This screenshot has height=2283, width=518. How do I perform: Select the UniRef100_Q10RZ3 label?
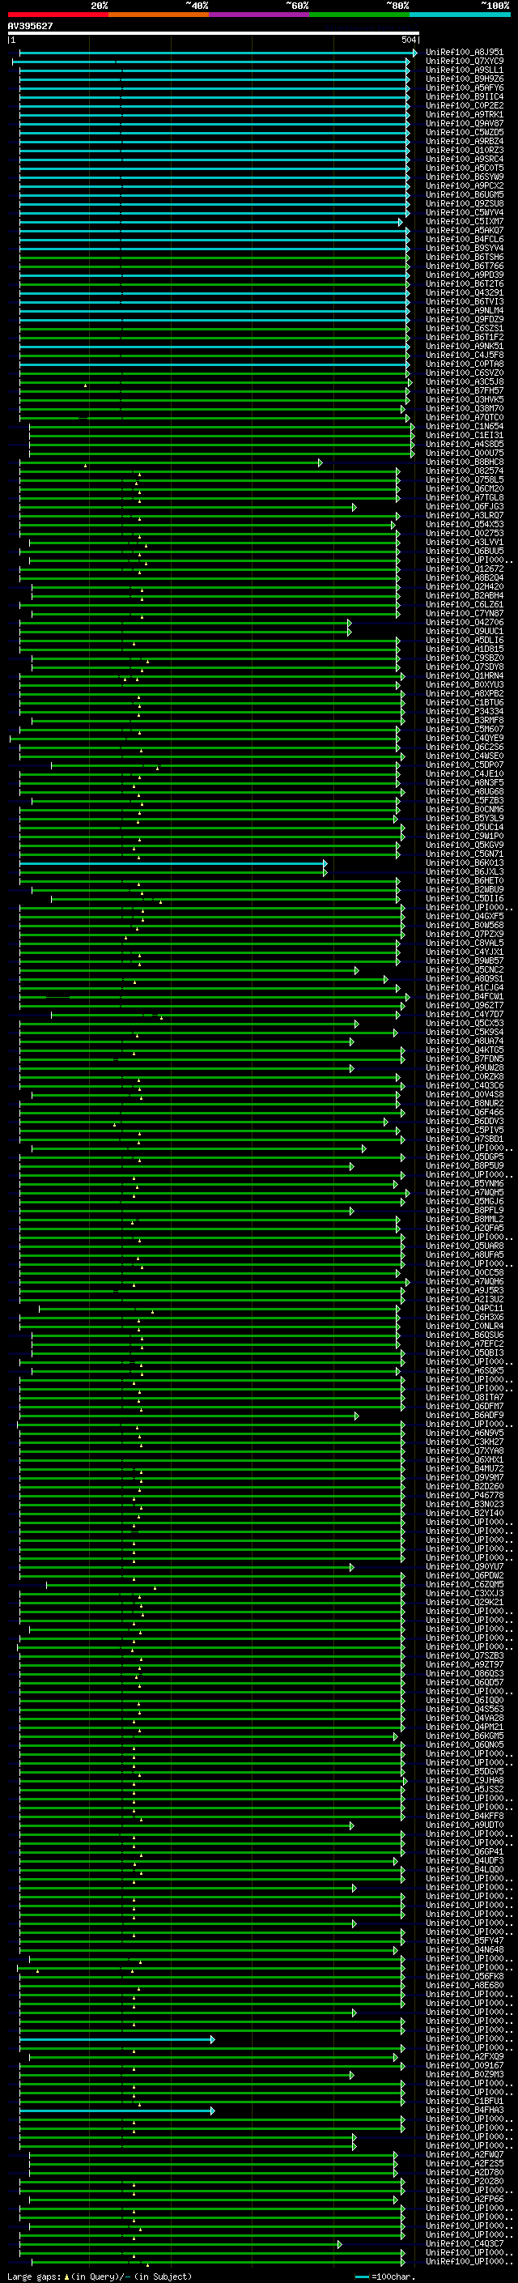pyautogui.click(x=464, y=151)
